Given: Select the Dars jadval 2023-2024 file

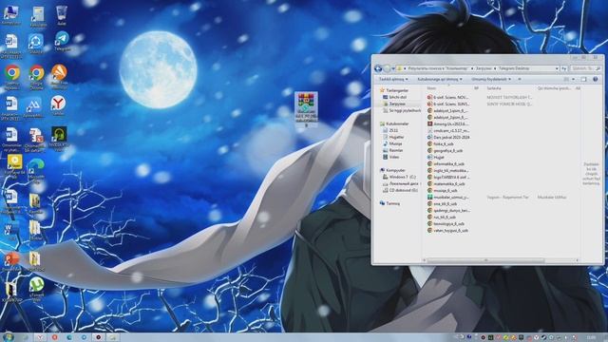Looking at the screenshot, I should click(x=449, y=137).
